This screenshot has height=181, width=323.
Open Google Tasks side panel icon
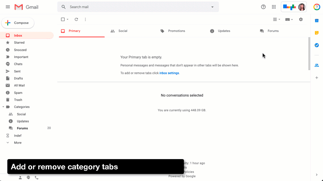tap(317, 45)
